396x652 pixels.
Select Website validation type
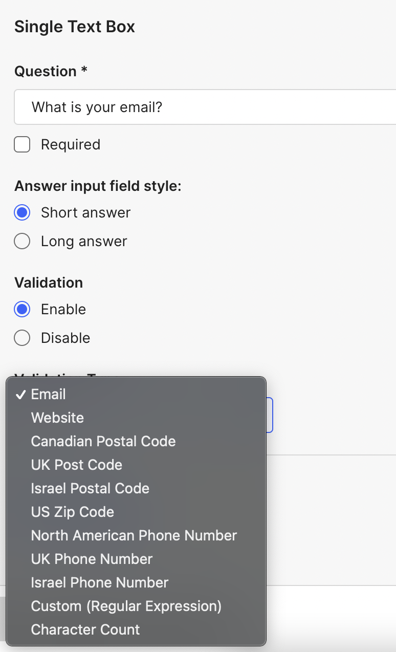pos(57,418)
